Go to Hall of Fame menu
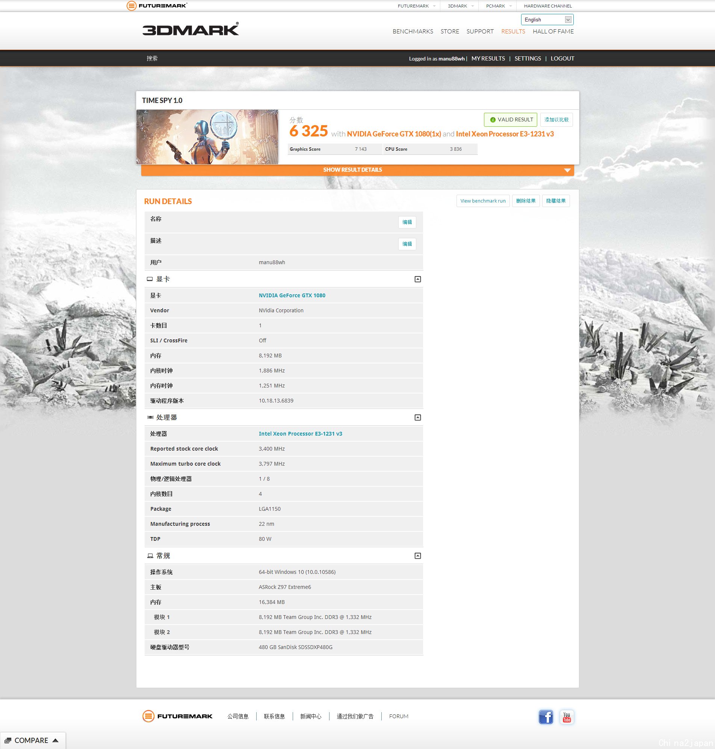Viewport: 715px width, 749px height. (x=553, y=31)
